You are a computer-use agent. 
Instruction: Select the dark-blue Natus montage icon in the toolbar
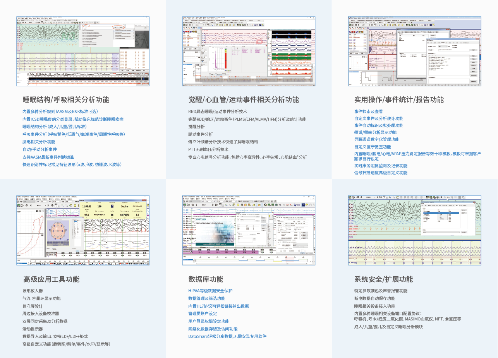coord(260,26)
